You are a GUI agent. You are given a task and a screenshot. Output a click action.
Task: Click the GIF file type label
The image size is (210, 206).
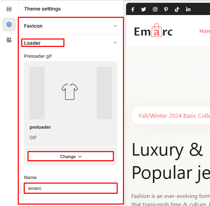33,137
